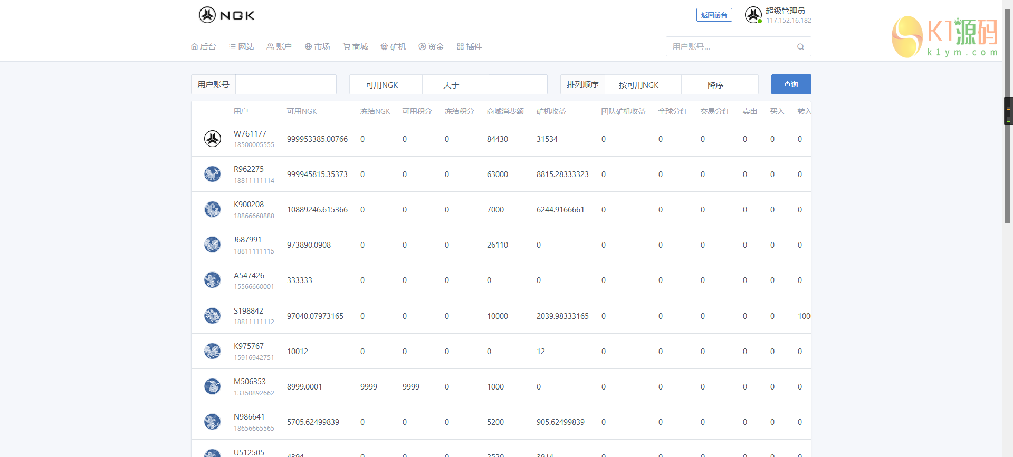
Task: Click avatar of user S198842
Action: click(x=213, y=316)
